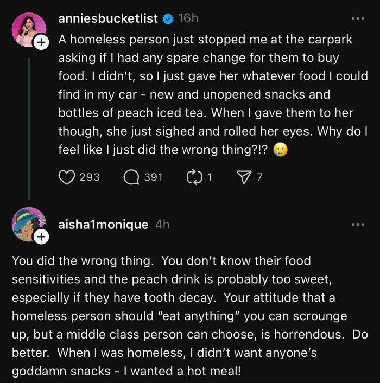Click the crying emoji in the post
This screenshot has width=380, height=383.
point(280,150)
